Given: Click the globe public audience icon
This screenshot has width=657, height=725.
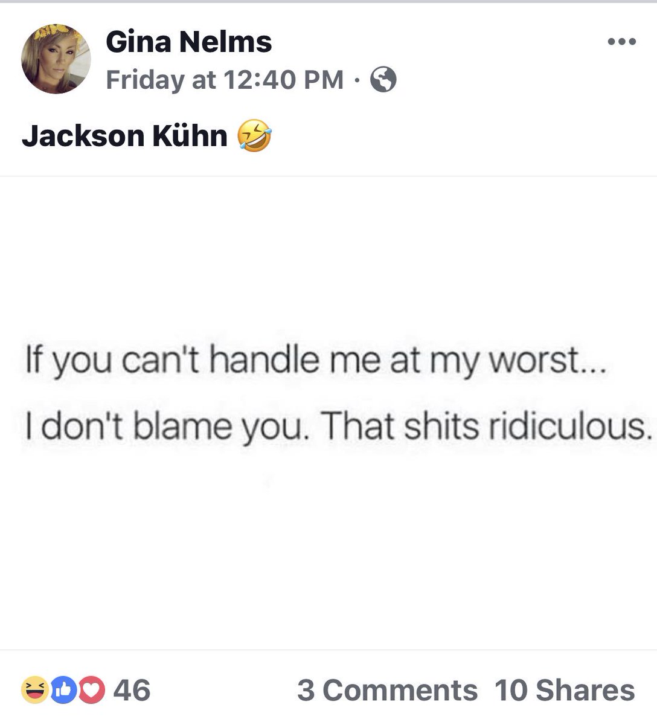Looking at the screenshot, I should point(383,80).
